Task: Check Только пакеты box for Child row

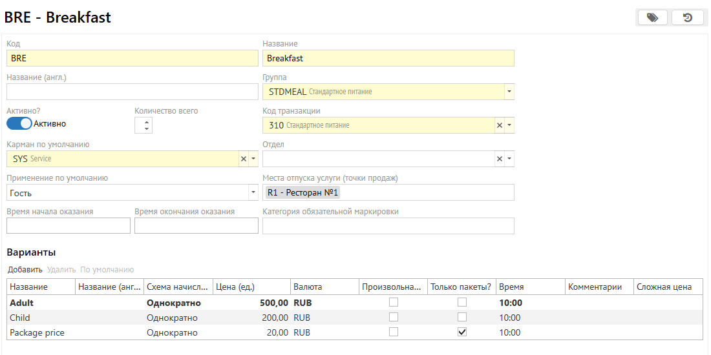Action: point(462,317)
